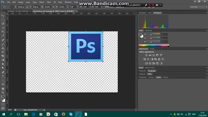Select the Brush tool

3,44
